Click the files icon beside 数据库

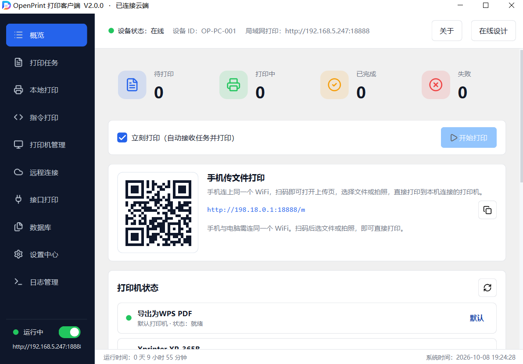point(18,227)
